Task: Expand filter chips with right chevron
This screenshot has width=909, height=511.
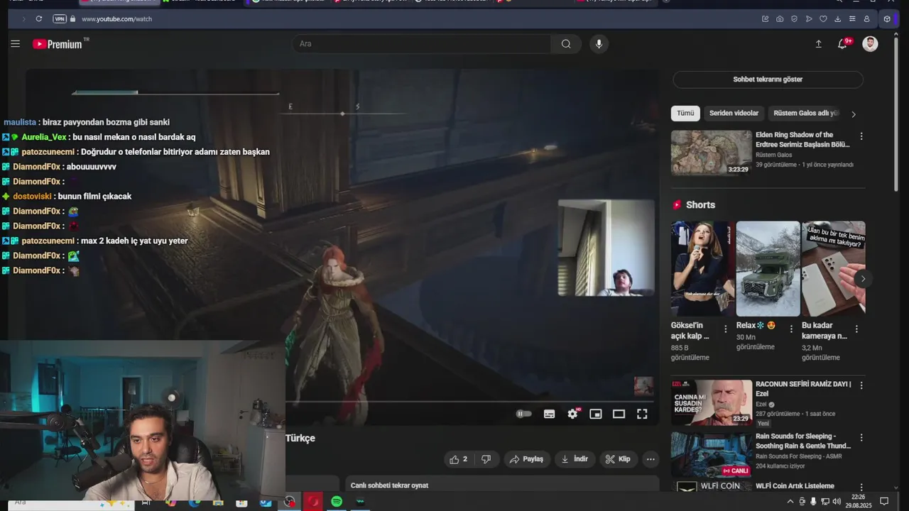Action: pyautogui.click(x=854, y=114)
